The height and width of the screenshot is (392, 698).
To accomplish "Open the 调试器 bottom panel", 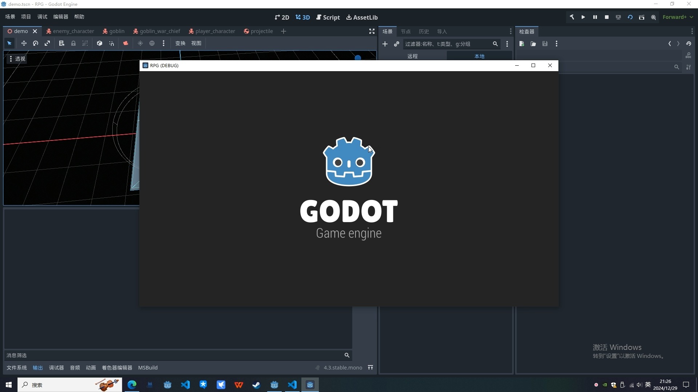I will point(56,368).
